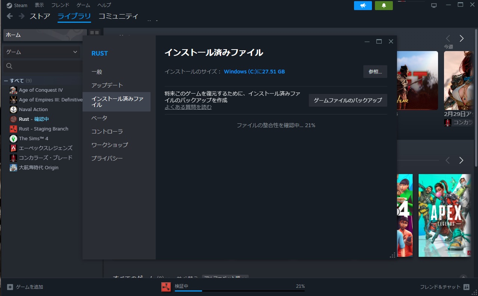Click the megaphone announcements icon

point(363,6)
